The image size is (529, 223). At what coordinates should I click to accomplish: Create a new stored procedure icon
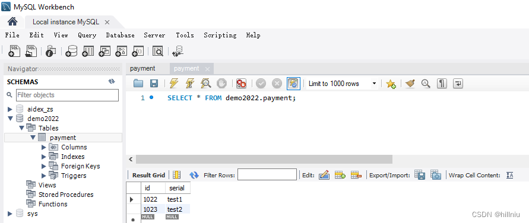coord(122,50)
